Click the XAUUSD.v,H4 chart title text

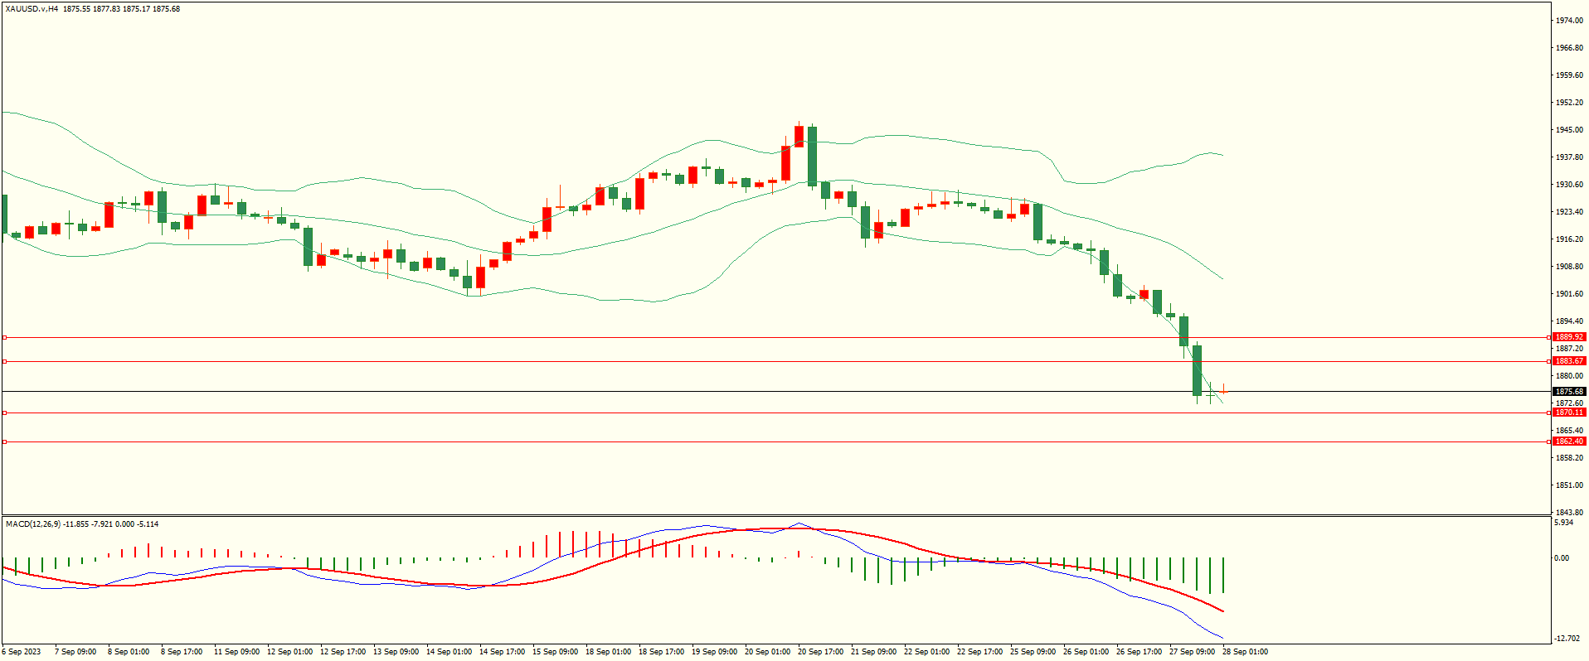32,9
